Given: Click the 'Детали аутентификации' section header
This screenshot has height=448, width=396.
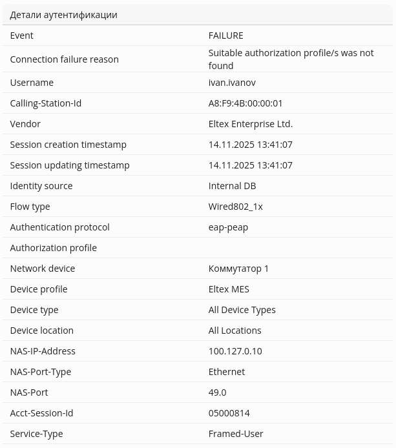Looking at the screenshot, I should click(63, 15).
